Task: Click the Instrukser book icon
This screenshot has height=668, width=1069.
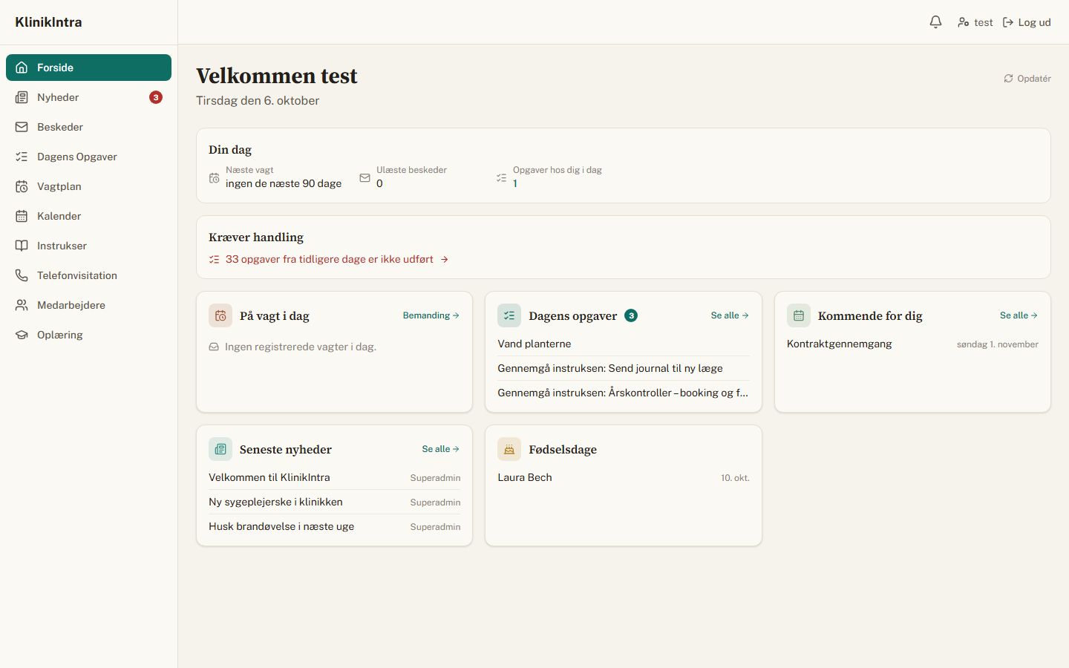Action: (22, 246)
